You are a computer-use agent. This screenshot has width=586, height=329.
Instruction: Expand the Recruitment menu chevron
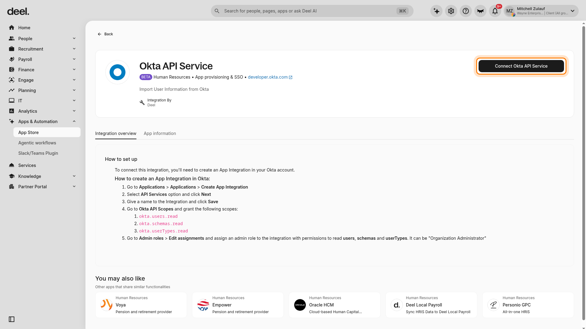(74, 49)
